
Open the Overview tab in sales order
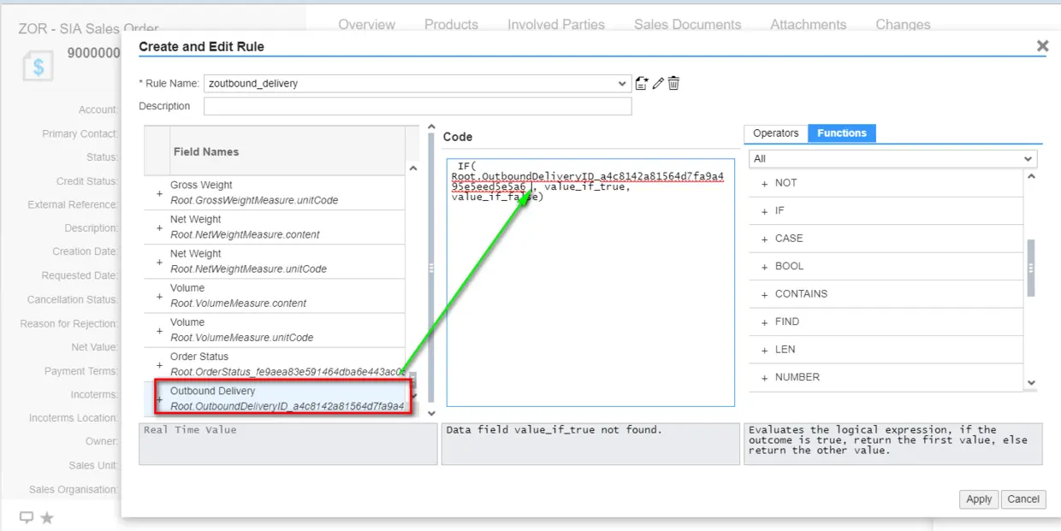click(366, 25)
